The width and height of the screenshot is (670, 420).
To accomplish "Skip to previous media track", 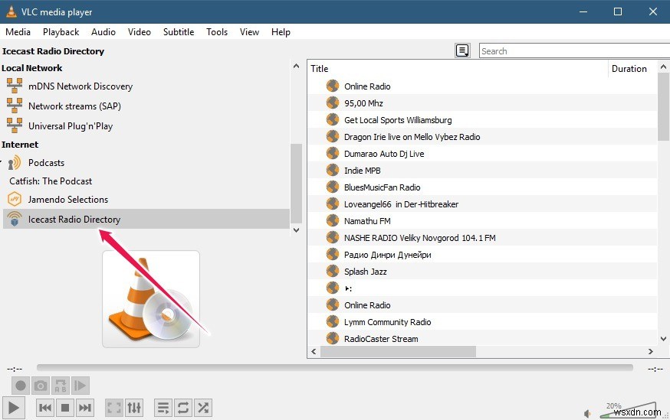I will pos(45,408).
